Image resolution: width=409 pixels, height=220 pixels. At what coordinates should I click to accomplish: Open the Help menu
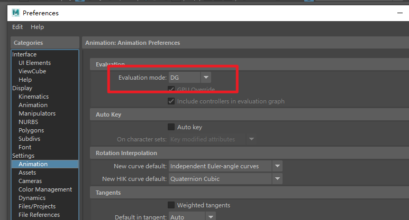pos(37,27)
